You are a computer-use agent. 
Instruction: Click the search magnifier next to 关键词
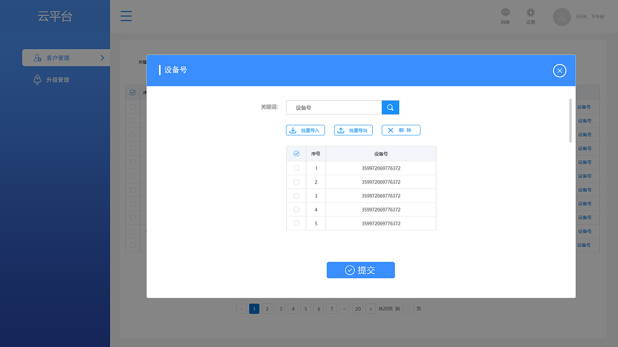click(x=390, y=107)
